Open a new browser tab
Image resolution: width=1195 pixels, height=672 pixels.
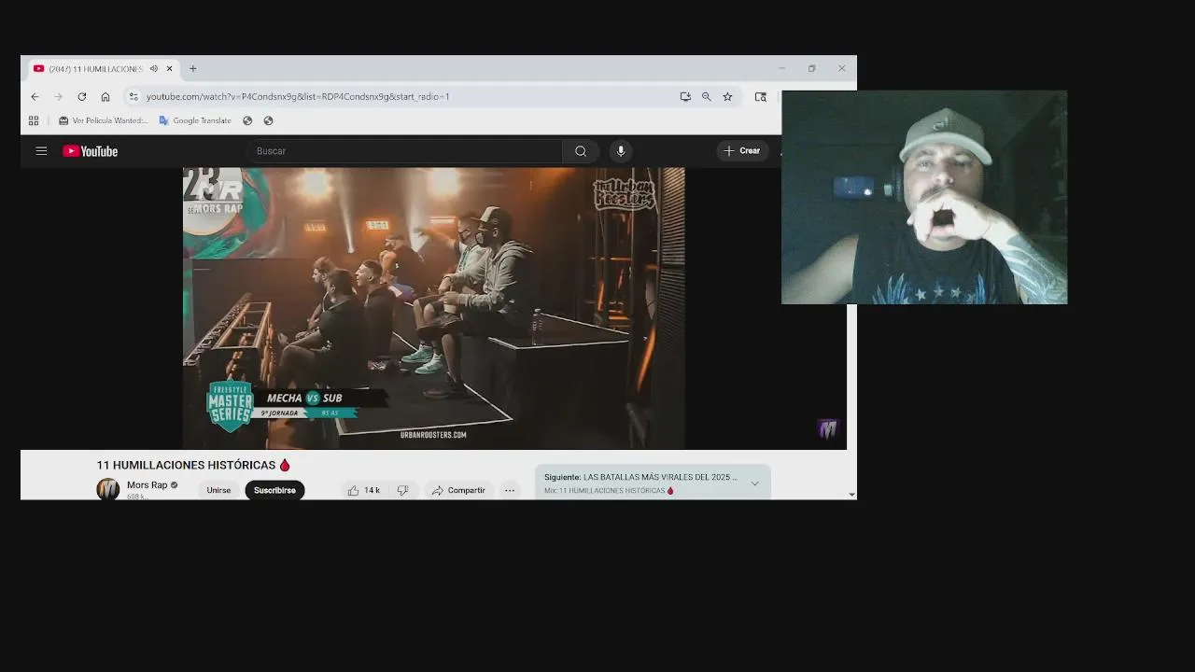click(193, 68)
